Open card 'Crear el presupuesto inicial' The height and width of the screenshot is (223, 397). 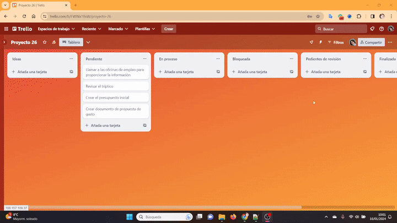click(x=116, y=97)
